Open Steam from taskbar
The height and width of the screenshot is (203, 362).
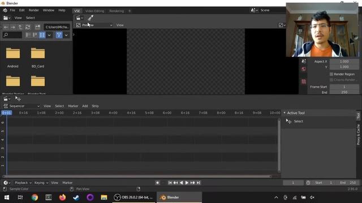point(76,197)
